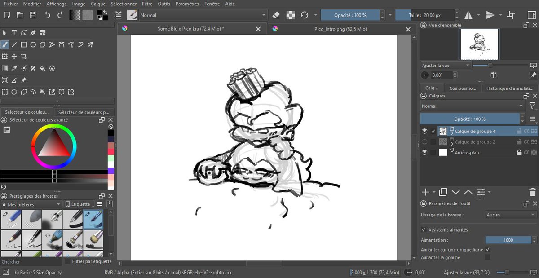Open Lissage de la brosse dropdown
This screenshot has width=539, height=278.
511,215
